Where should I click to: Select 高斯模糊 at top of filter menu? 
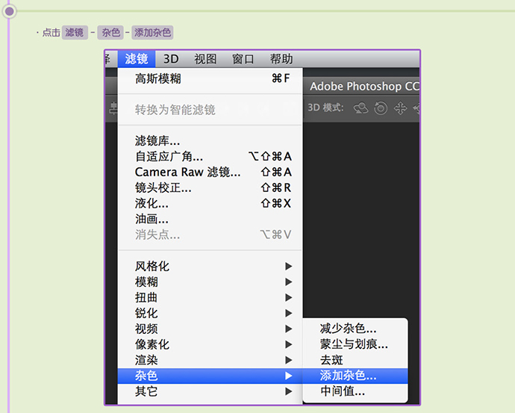click(158, 78)
